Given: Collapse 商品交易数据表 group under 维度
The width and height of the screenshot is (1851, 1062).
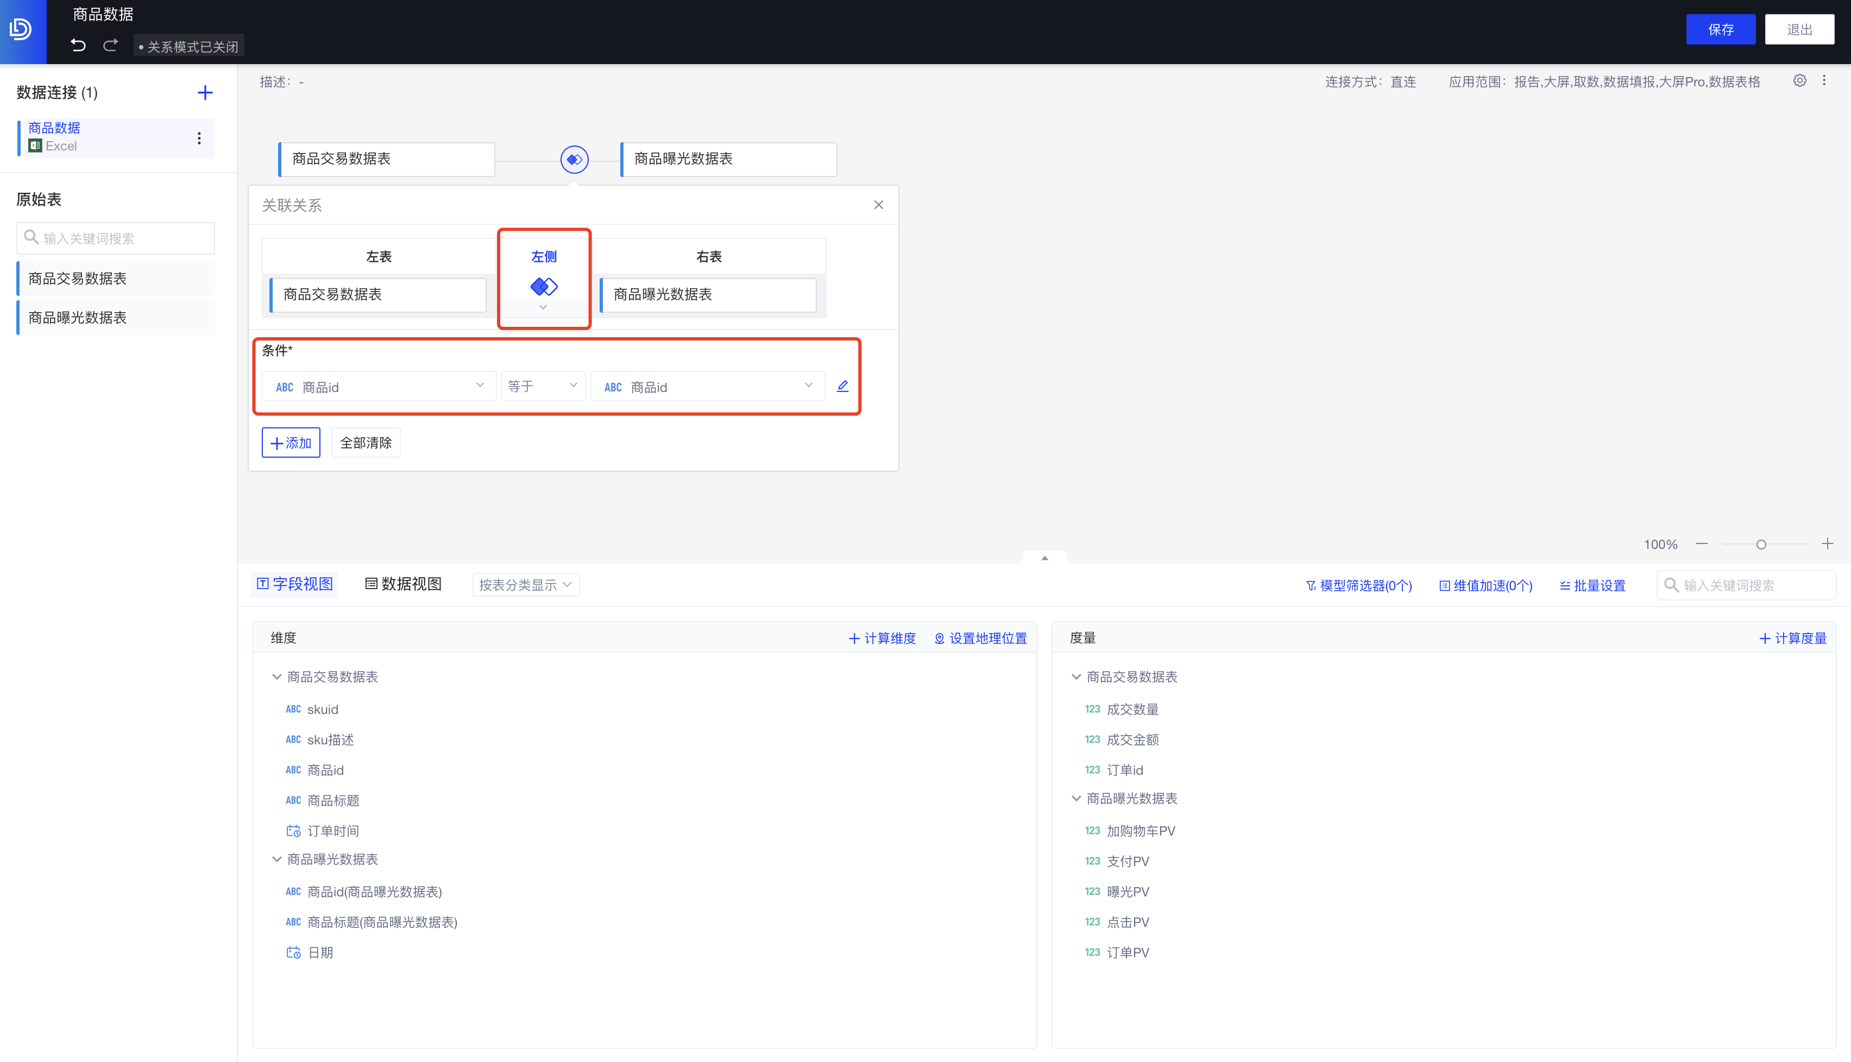Looking at the screenshot, I should click(276, 677).
